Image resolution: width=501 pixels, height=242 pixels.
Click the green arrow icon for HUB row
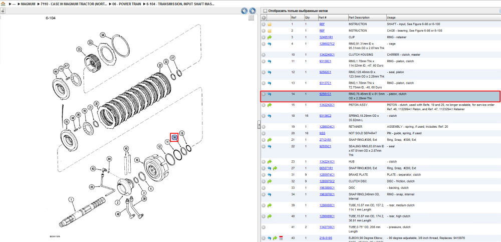point(270,162)
